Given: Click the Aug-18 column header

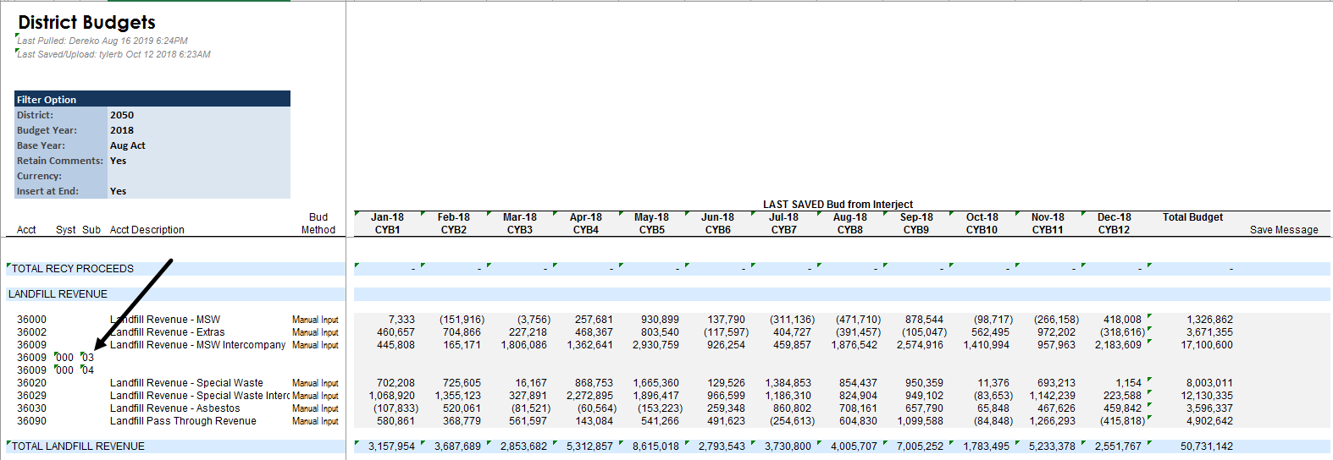Looking at the screenshot, I should (x=850, y=217).
